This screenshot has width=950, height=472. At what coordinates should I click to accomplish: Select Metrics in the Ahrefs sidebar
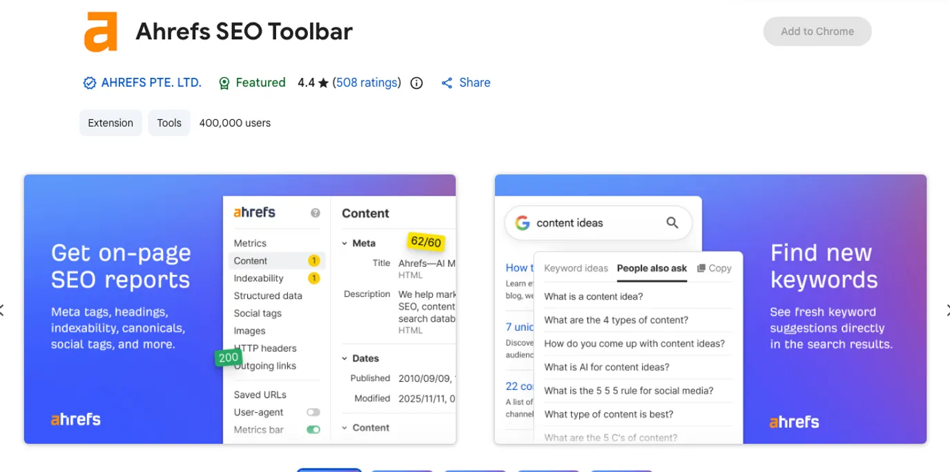[250, 243]
